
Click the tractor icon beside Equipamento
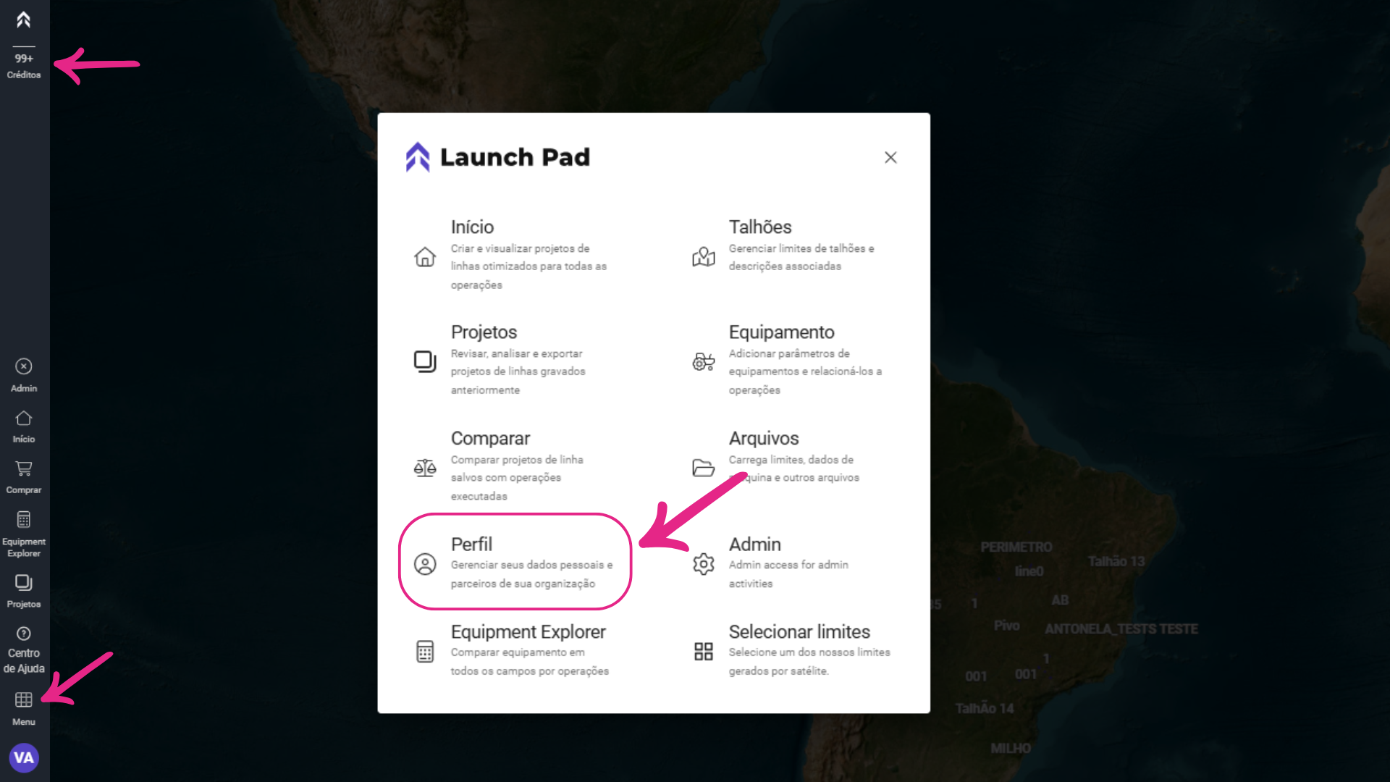coord(704,361)
